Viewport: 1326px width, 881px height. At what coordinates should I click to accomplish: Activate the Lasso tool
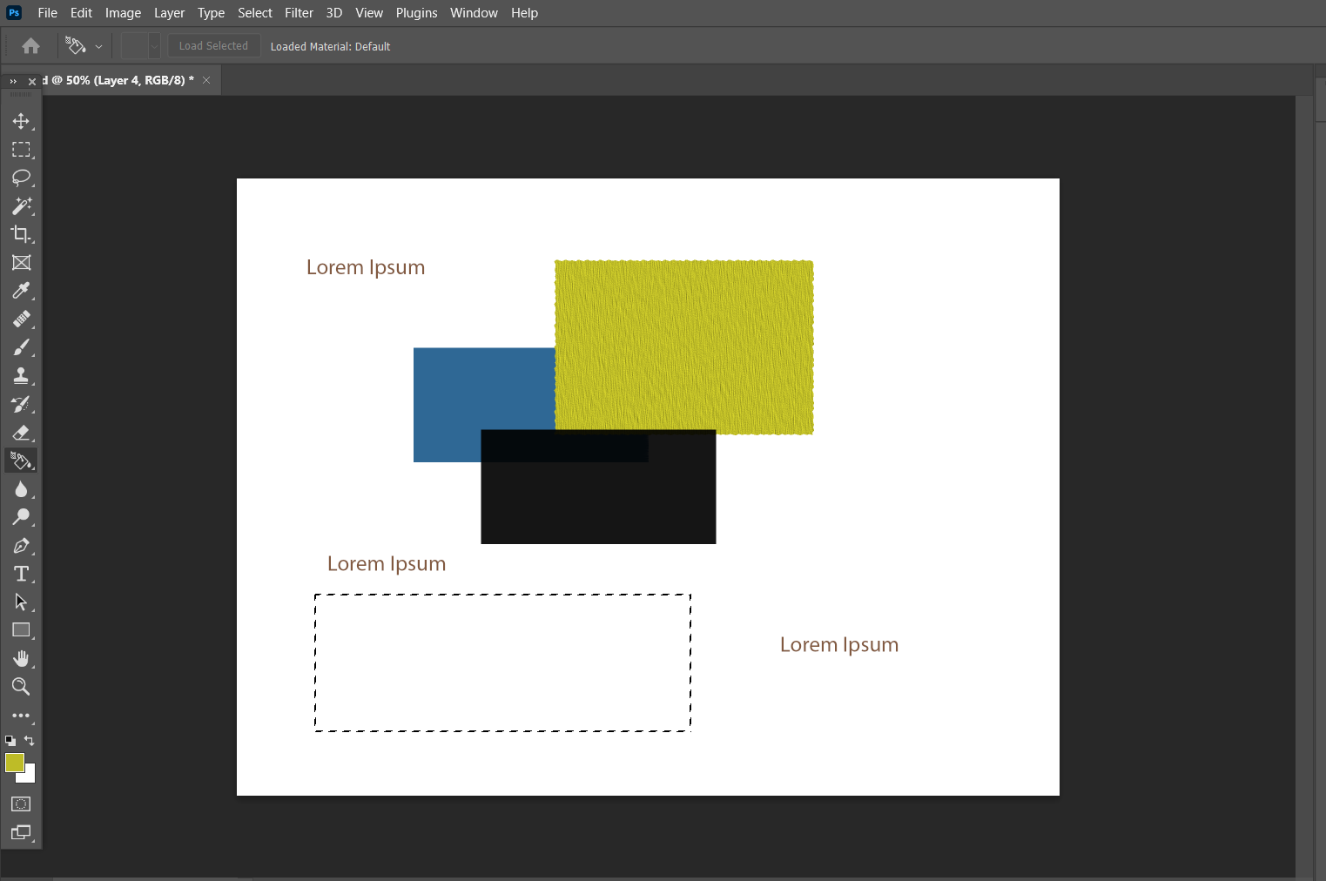click(x=21, y=178)
